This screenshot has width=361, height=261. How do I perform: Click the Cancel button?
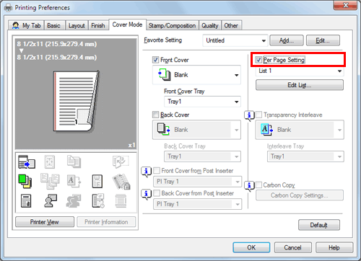[292, 247]
